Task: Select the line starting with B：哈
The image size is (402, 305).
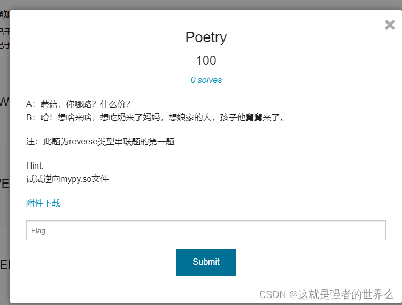Action: [x=156, y=118]
